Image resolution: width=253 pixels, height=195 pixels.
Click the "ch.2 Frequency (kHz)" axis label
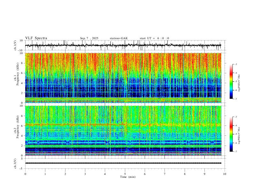pos(17,127)
